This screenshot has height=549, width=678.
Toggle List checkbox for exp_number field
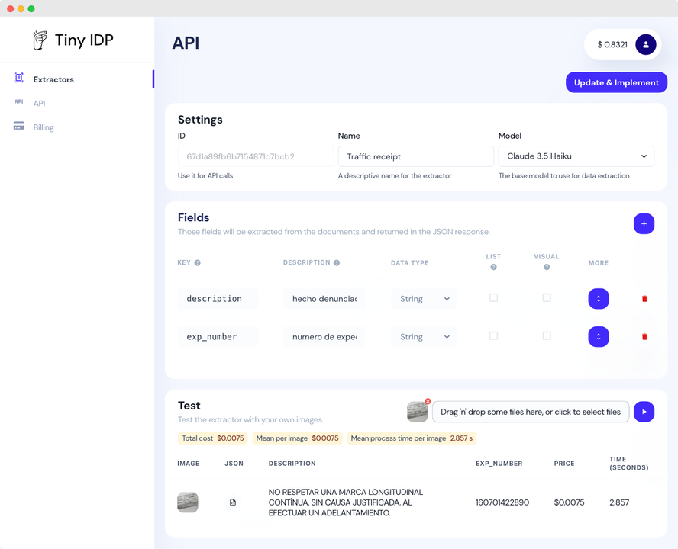pyautogui.click(x=493, y=335)
